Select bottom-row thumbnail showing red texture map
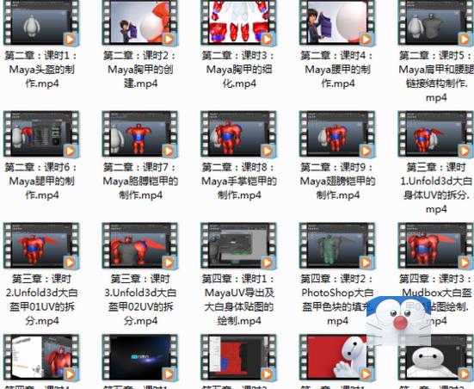This screenshot has height=389, width=474. click(x=238, y=357)
